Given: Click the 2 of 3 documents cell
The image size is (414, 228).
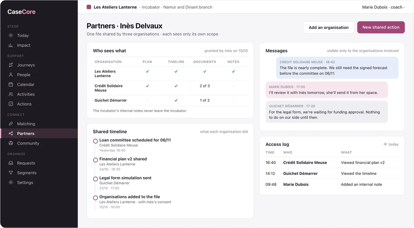Looking at the screenshot, I should (205, 86).
